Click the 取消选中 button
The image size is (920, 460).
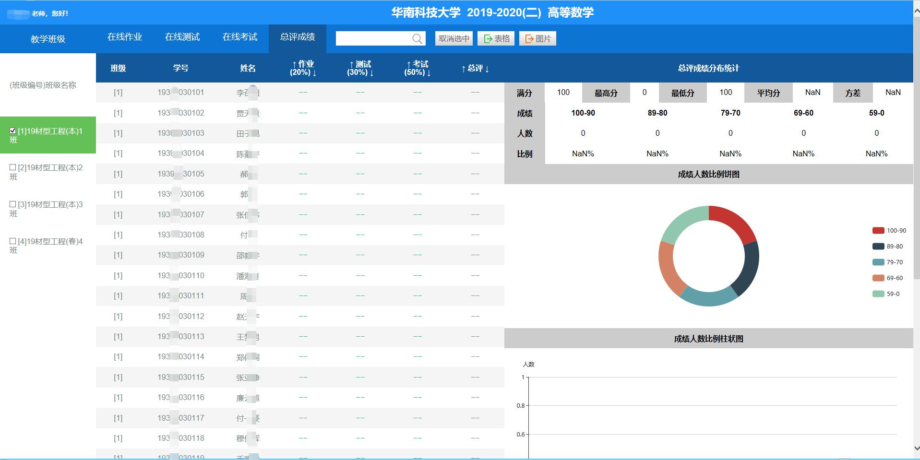[454, 38]
